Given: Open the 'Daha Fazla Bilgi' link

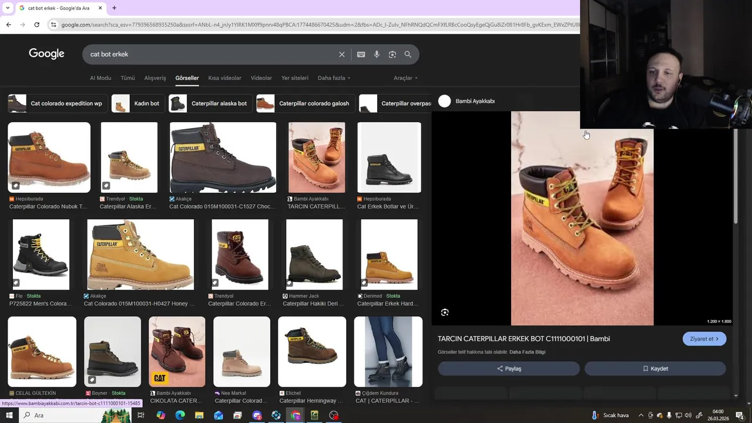Looking at the screenshot, I should [x=527, y=352].
